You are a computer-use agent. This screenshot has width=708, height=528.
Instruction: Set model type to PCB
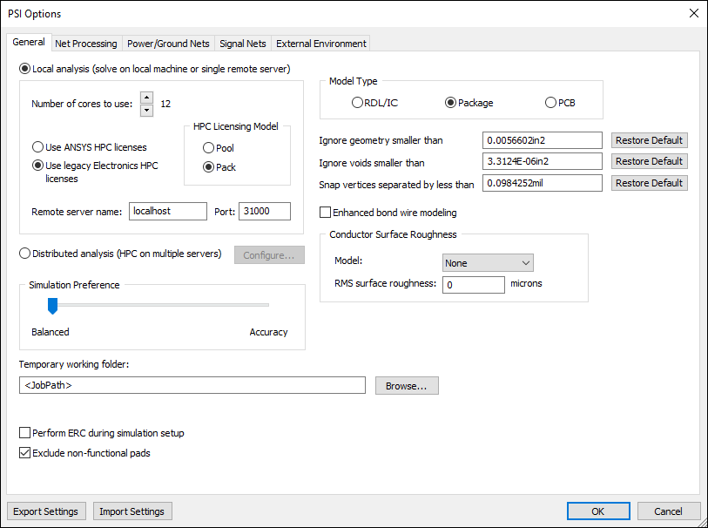(x=550, y=103)
